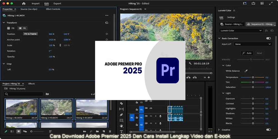This screenshot has height=139, width=278.
Task: Switch Project panel to List view
Action: tap(12, 131)
